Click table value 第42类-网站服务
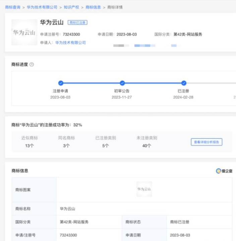The image size is (236, 241). (x=74, y=222)
